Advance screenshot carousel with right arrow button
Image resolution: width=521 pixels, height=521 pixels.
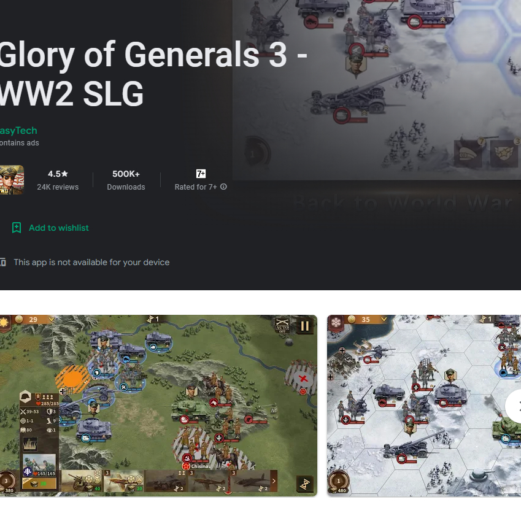click(514, 406)
